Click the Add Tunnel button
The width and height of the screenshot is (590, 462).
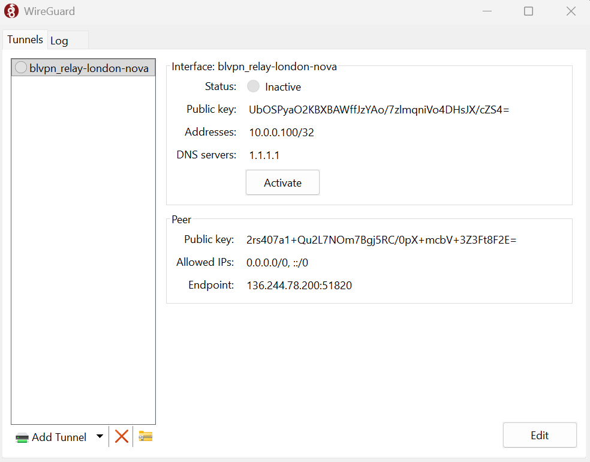52,437
